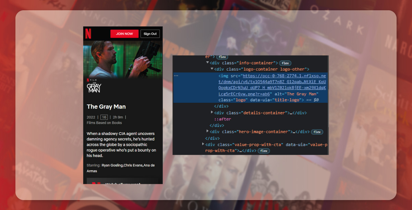412x210 pixels.
Task: Click the release year 2022
Action: click(91, 117)
